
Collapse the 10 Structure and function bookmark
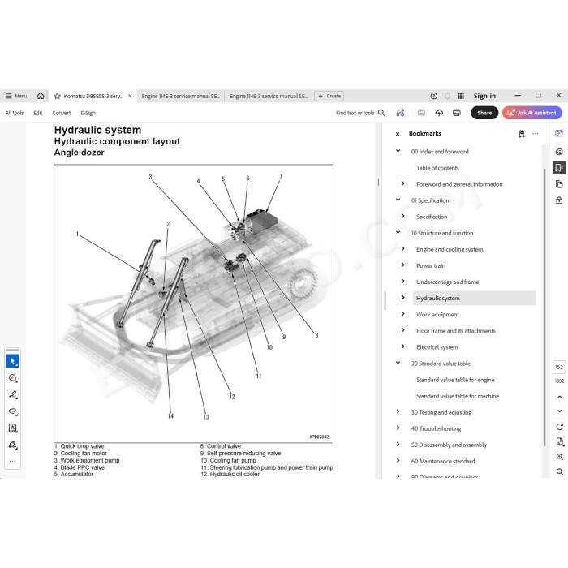point(398,233)
